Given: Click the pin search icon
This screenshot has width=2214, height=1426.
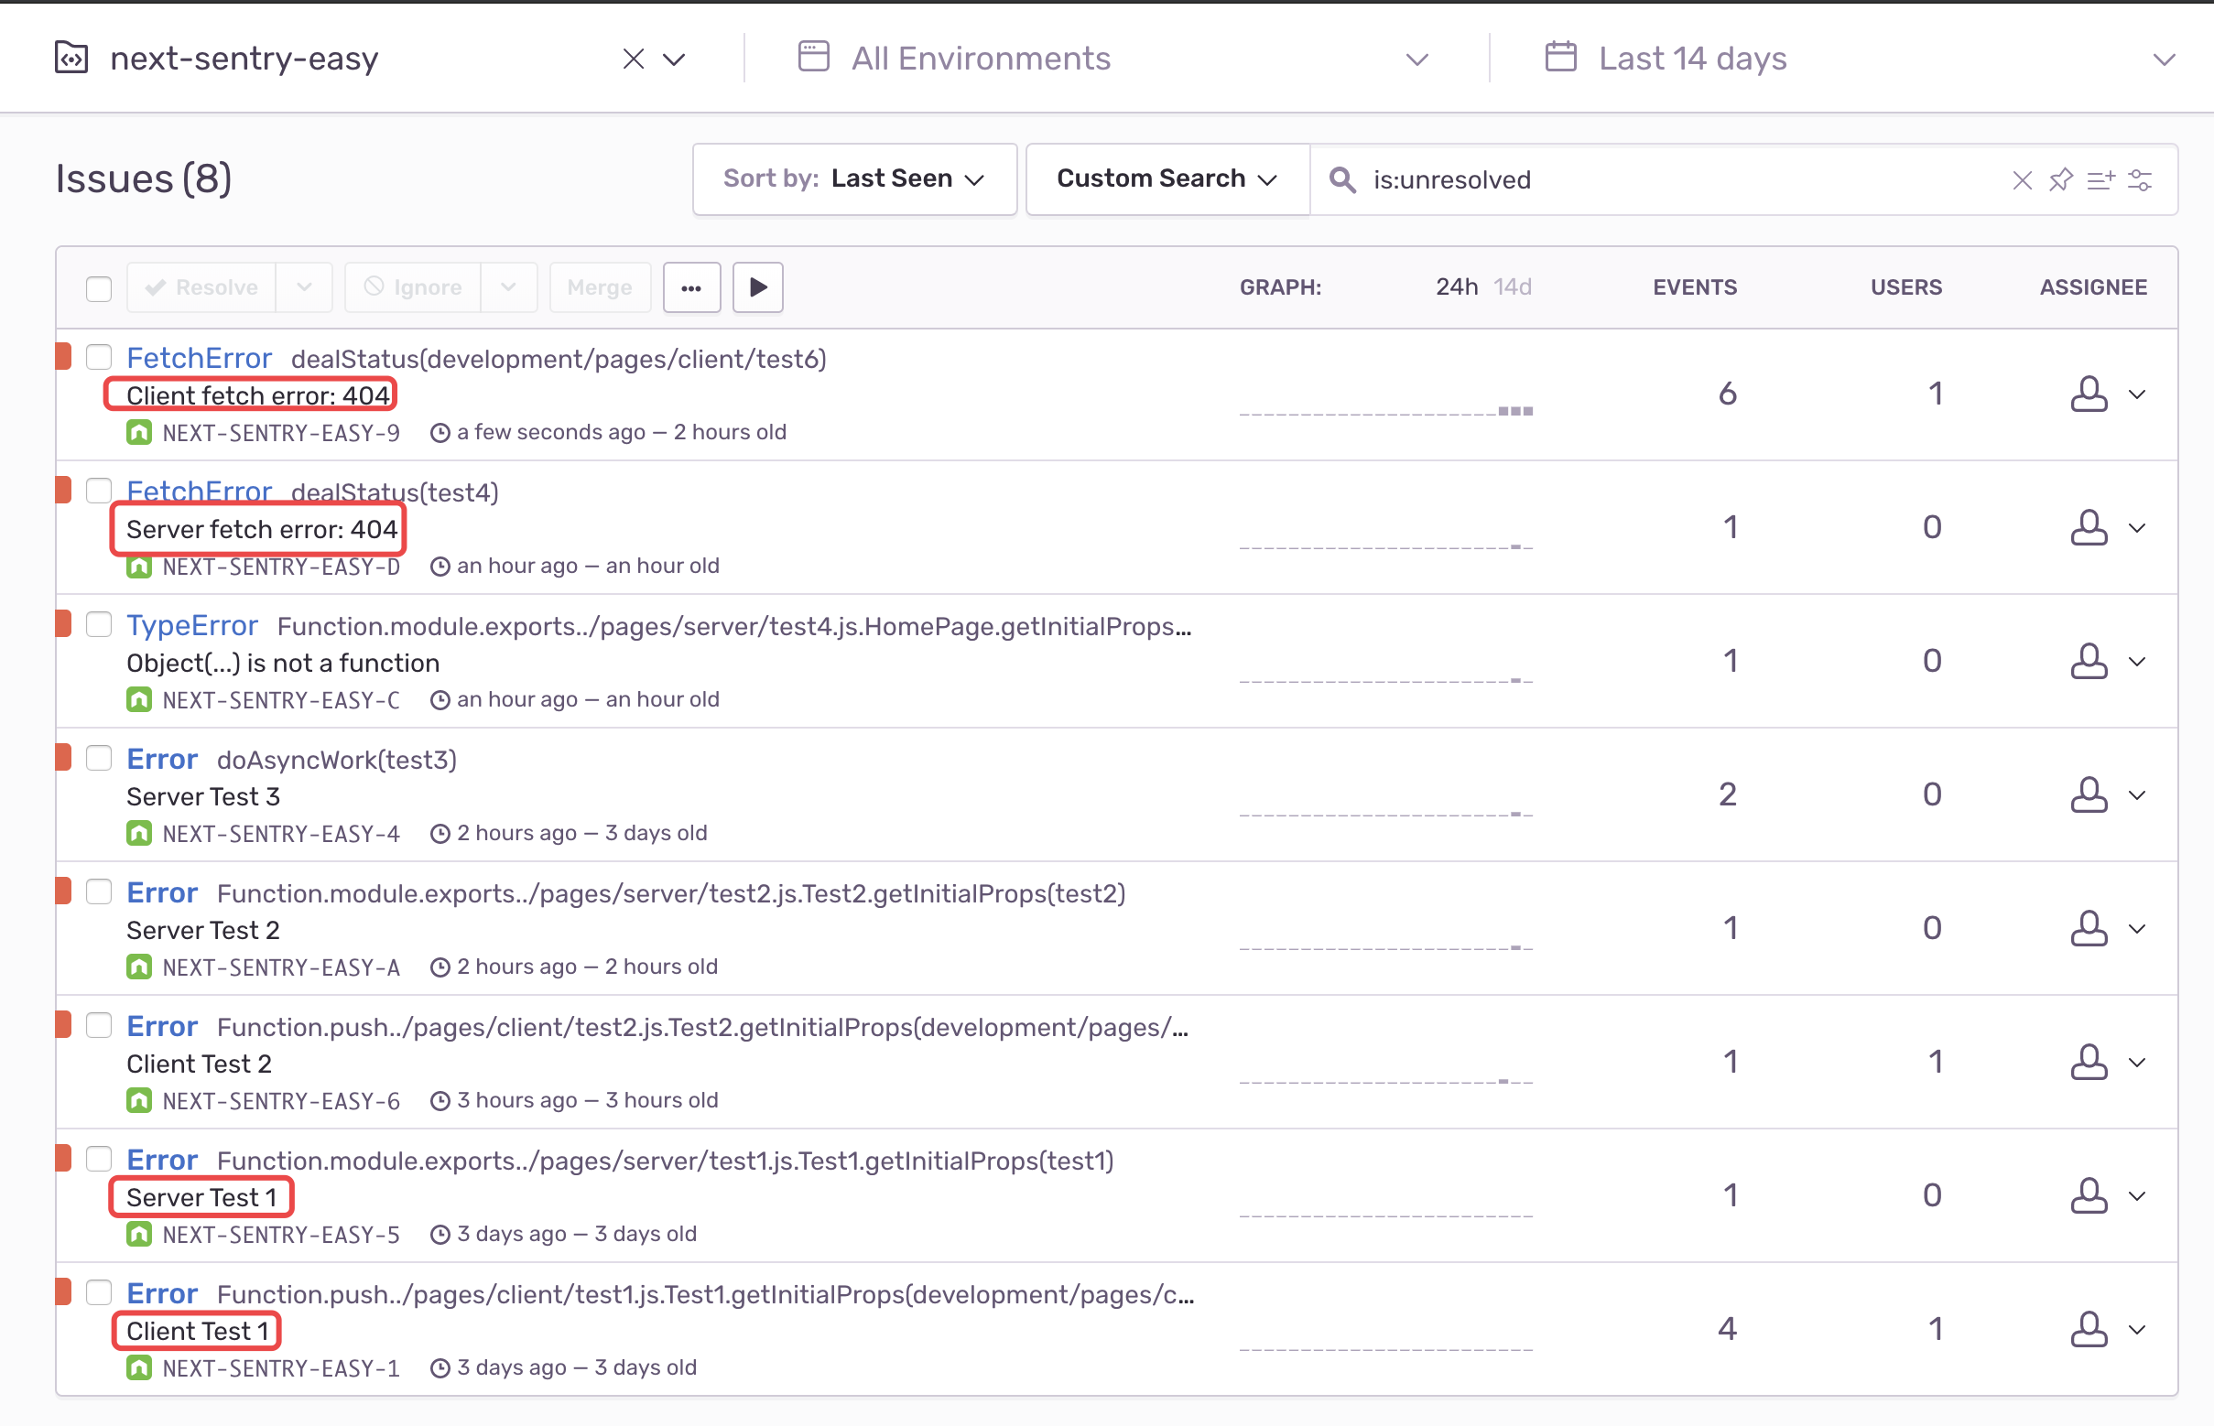Looking at the screenshot, I should coord(2060,179).
